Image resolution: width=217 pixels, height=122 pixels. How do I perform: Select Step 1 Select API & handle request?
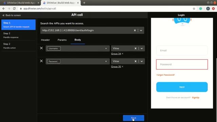18,25
